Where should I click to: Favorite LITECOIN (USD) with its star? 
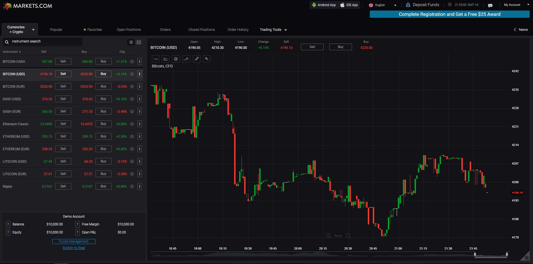pyautogui.click(x=132, y=162)
